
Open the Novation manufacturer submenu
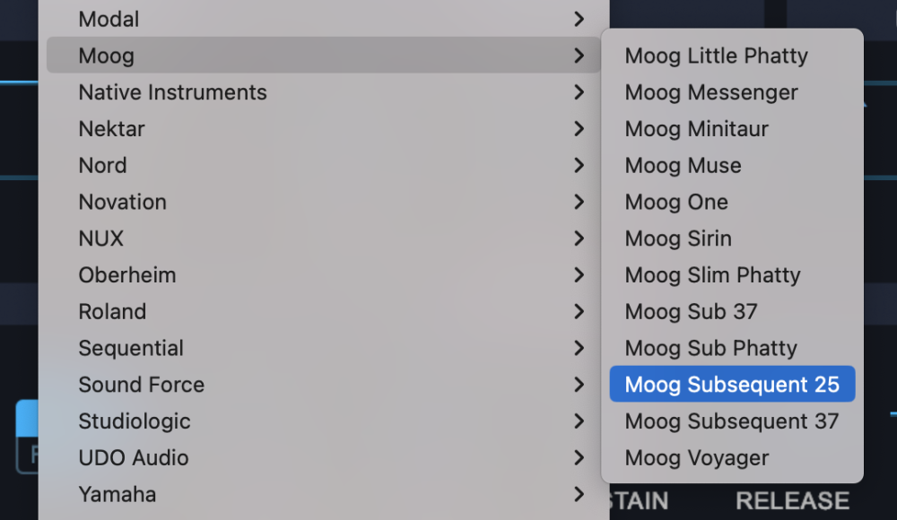[122, 202]
